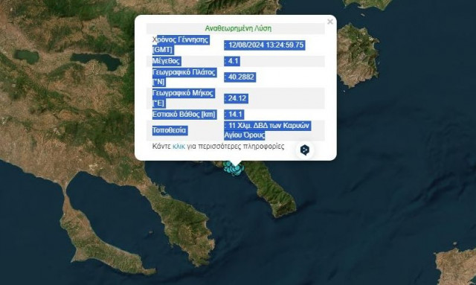Image resolution: width=476 pixels, height=285 pixels.
Task: Click the 'Τοποθεσία' label
Action: pyautogui.click(x=170, y=130)
